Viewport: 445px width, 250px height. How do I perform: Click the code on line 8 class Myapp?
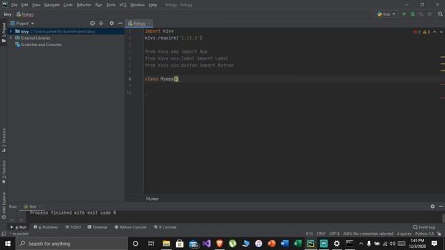[x=162, y=78]
